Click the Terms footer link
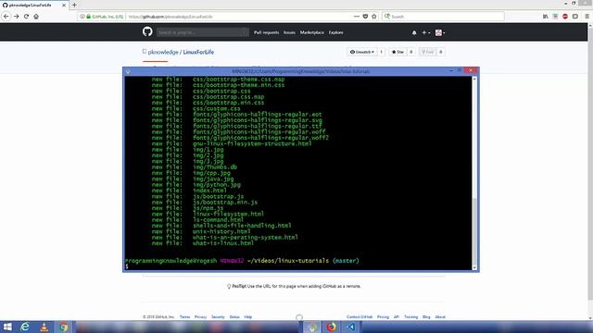The image size is (593, 333). pyautogui.click(x=184, y=317)
